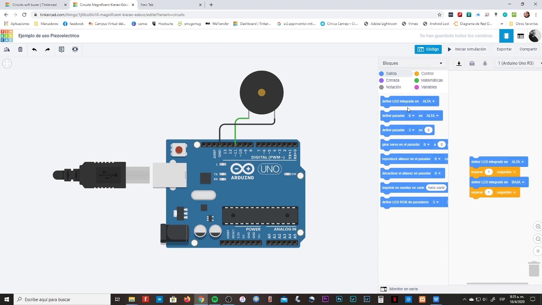Open pin 3 dropdown in LED RGB block
This screenshot has width=542, height=305.
pyautogui.click(x=435, y=202)
